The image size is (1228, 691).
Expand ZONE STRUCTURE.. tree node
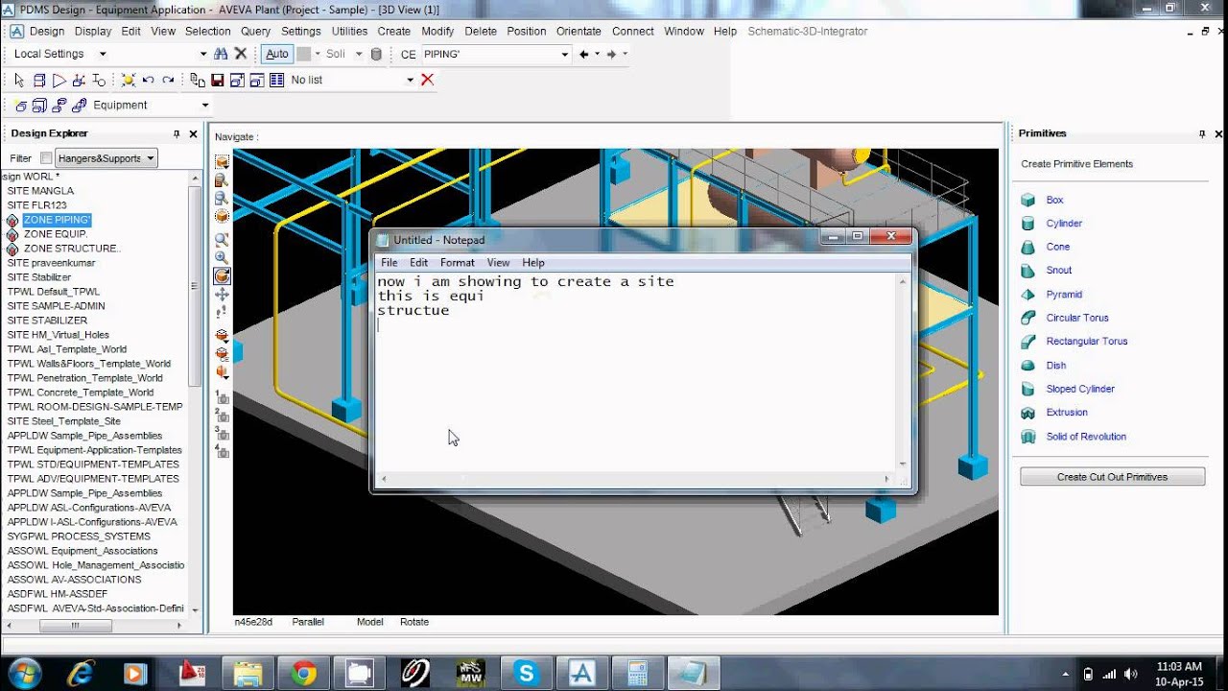[12, 249]
